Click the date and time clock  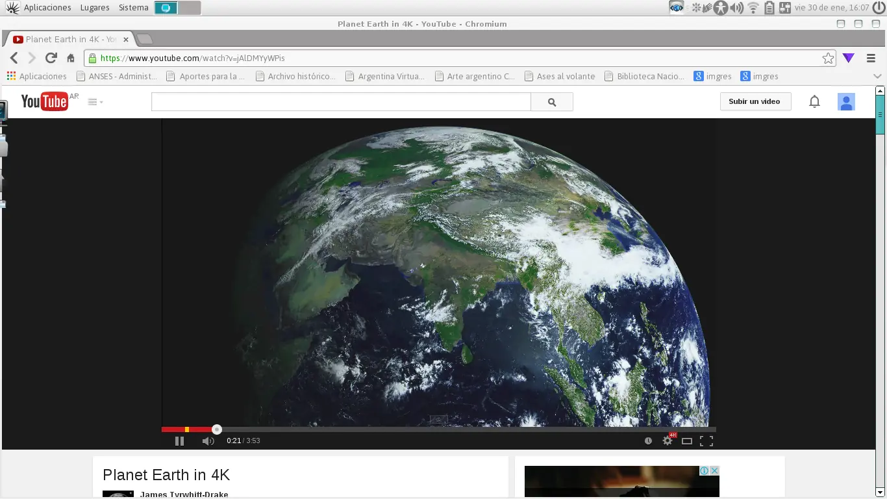pos(832,8)
